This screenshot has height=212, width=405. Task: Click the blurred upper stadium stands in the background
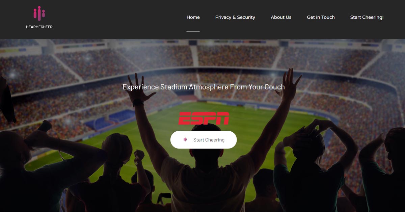pos(202,56)
